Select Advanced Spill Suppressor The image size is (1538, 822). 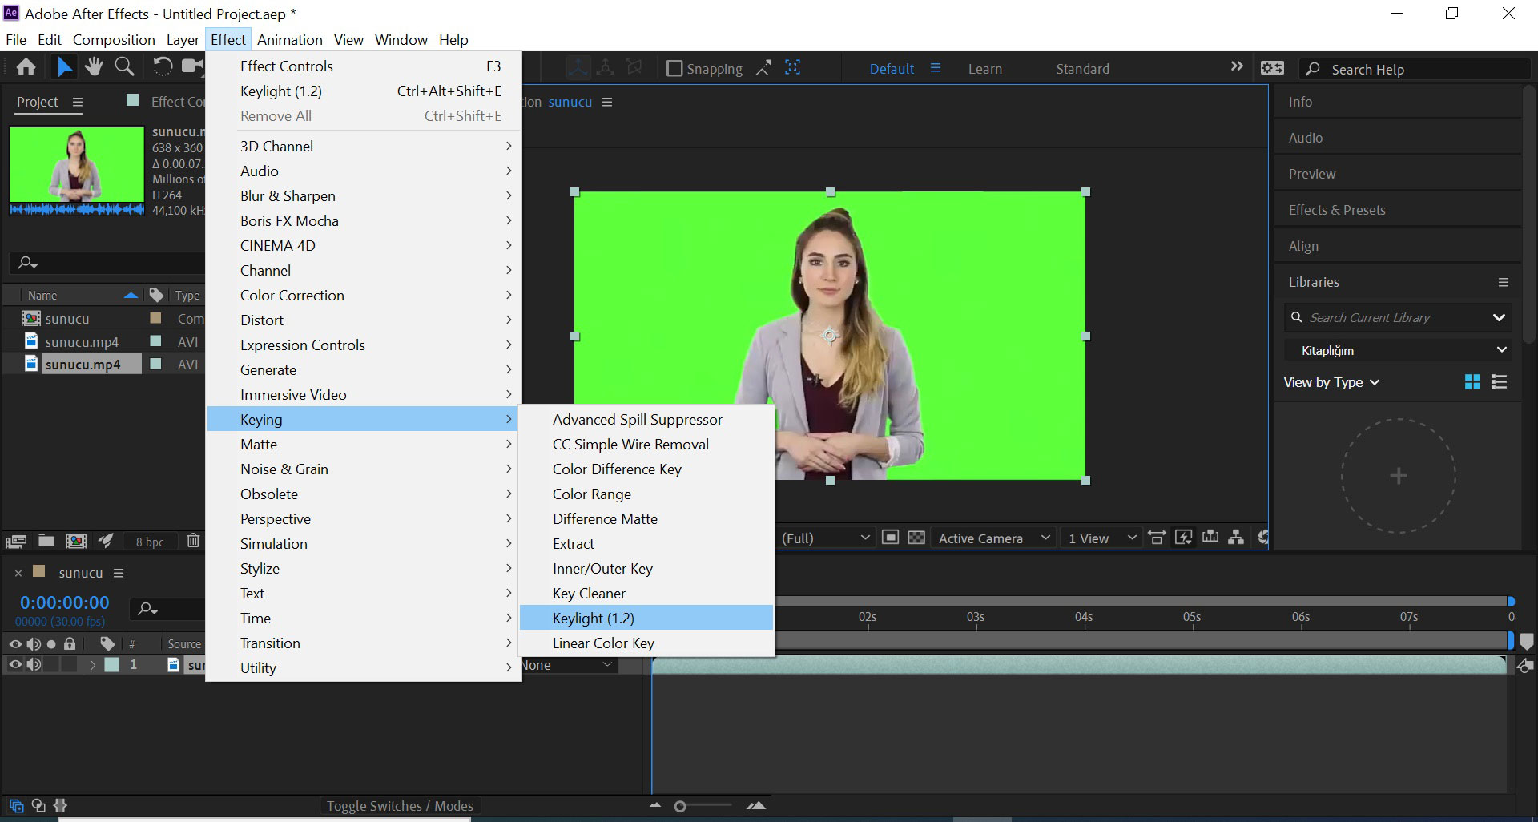tap(646, 419)
